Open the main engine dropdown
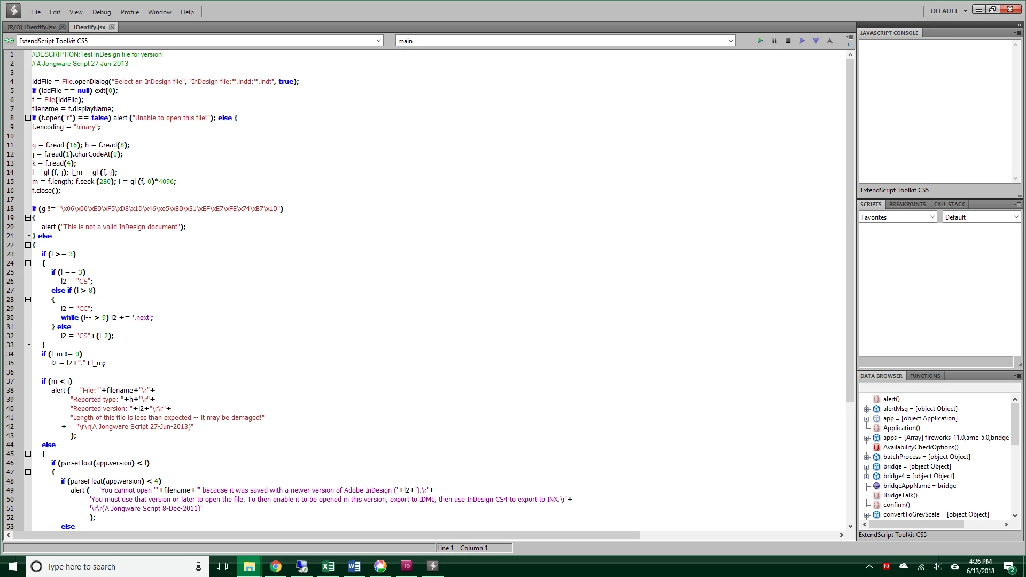1026x577 pixels. (x=730, y=41)
